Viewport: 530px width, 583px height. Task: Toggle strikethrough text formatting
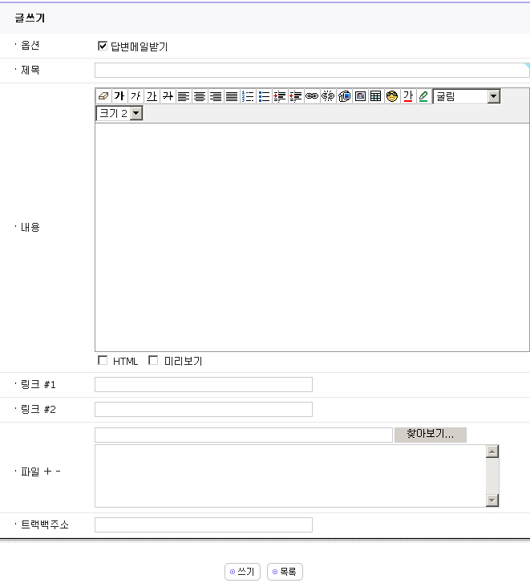[x=168, y=96]
